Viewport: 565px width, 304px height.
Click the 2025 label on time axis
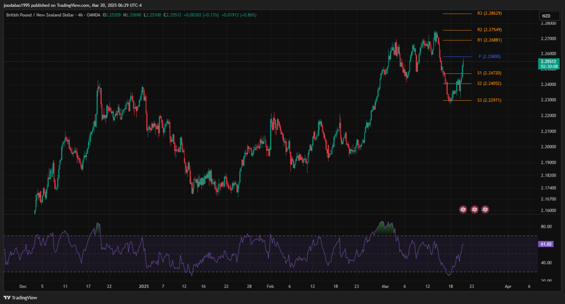(x=144, y=286)
